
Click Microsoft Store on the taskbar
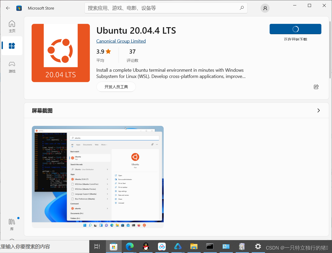pyautogui.click(x=113, y=247)
